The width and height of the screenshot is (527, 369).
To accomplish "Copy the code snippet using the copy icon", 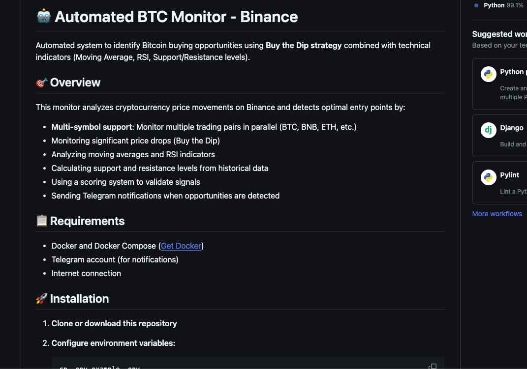I will point(433,366).
